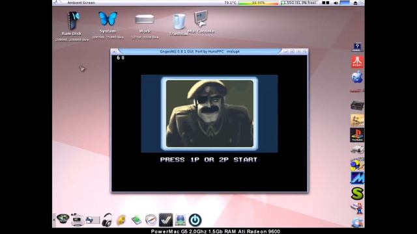Open the System butterfly volume icon
The image size is (417, 234).
108,19
